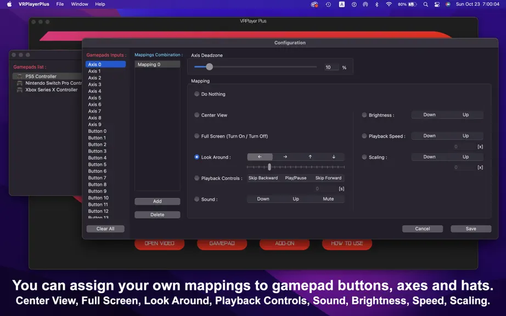Image resolution: width=506 pixels, height=316 pixels.
Task: Click Cancel in the Configuration dialog
Action: 423,229
